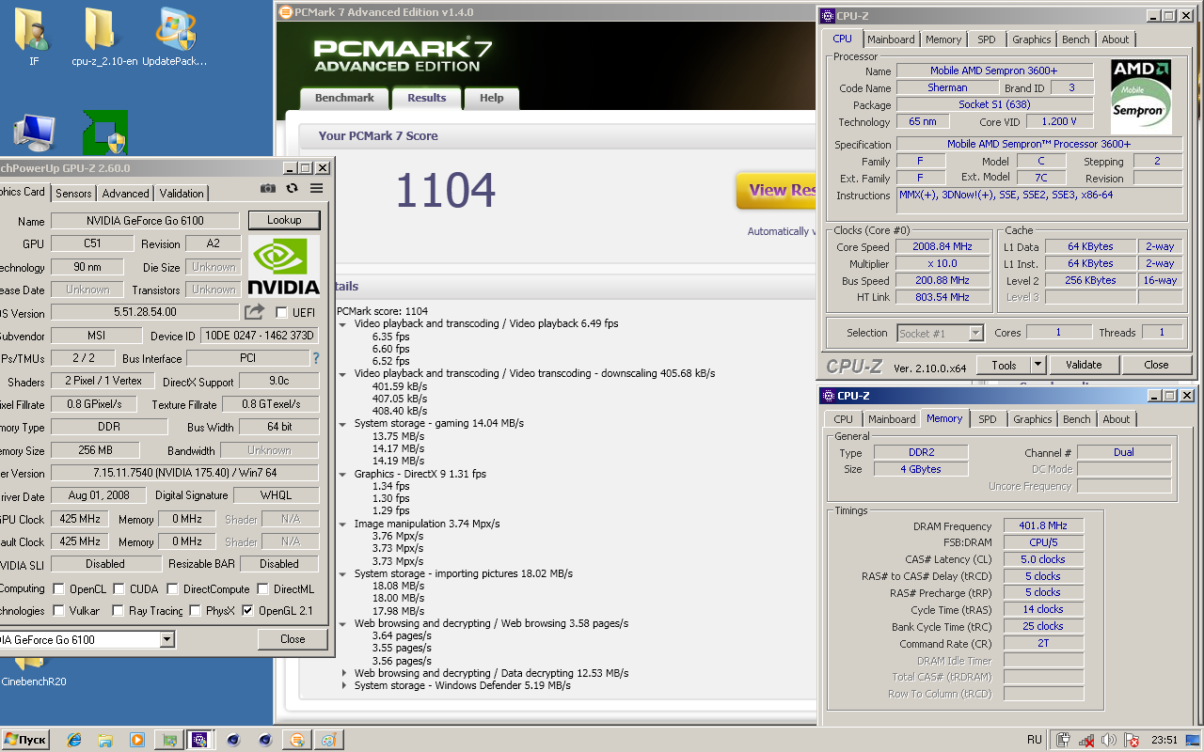Launch Internet Explorer from the taskbar

pyautogui.click(x=74, y=740)
